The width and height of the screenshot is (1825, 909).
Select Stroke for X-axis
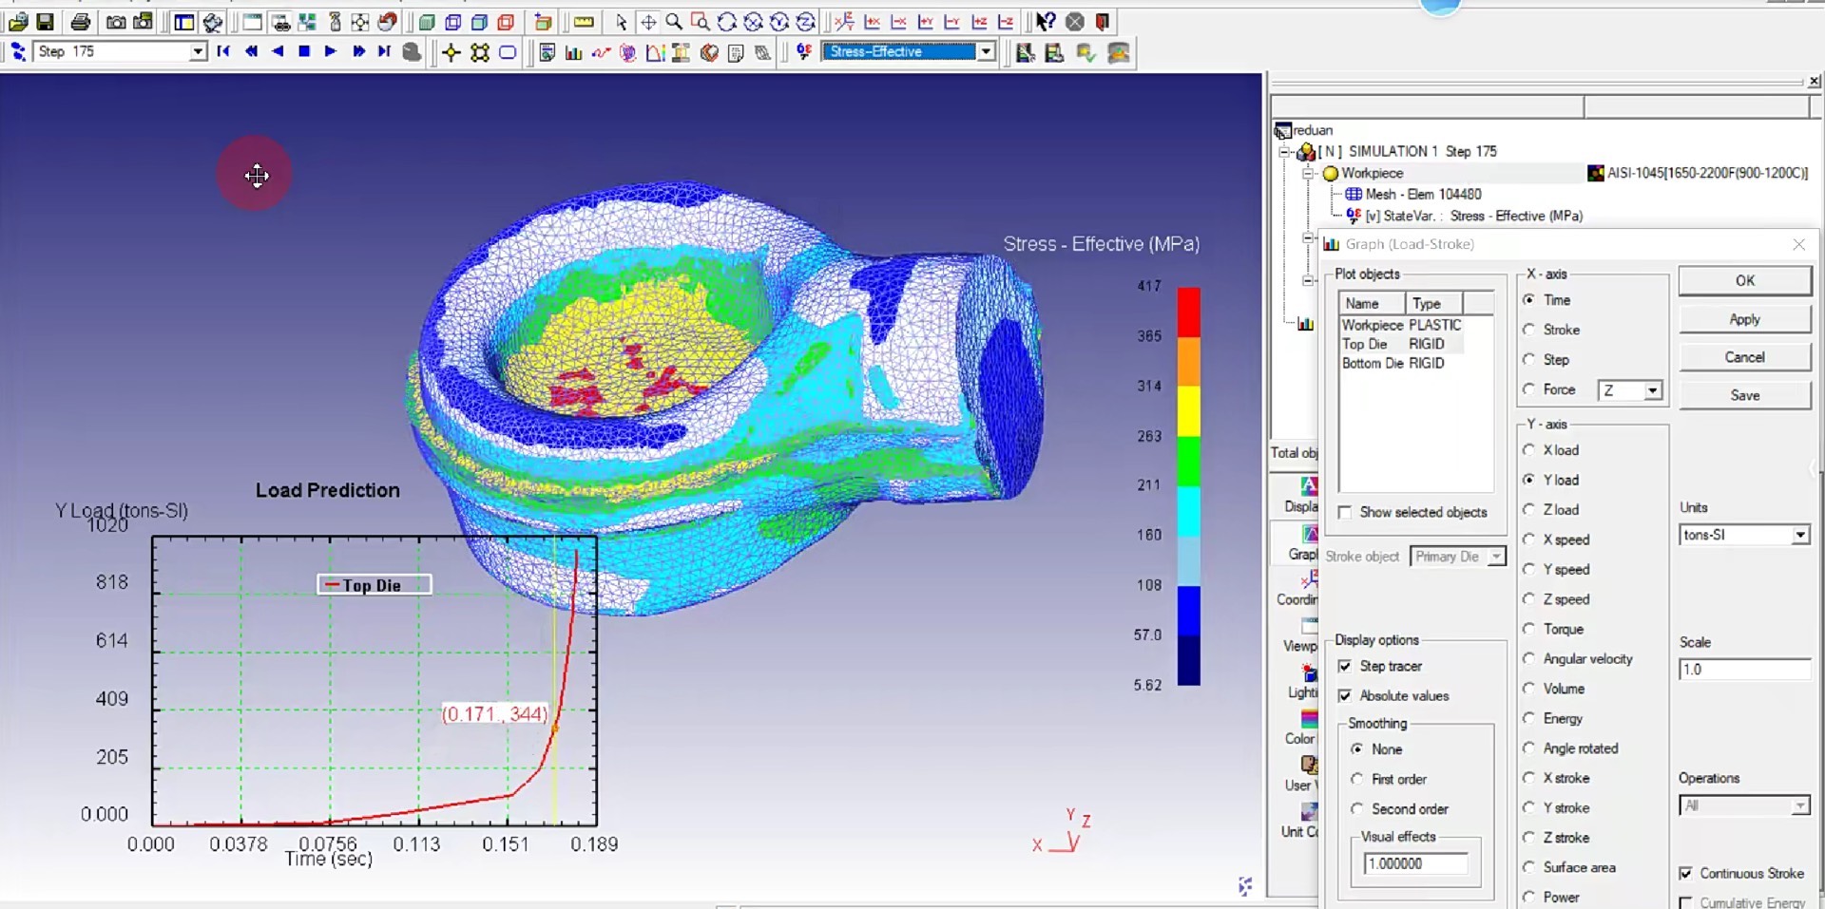tap(1529, 330)
